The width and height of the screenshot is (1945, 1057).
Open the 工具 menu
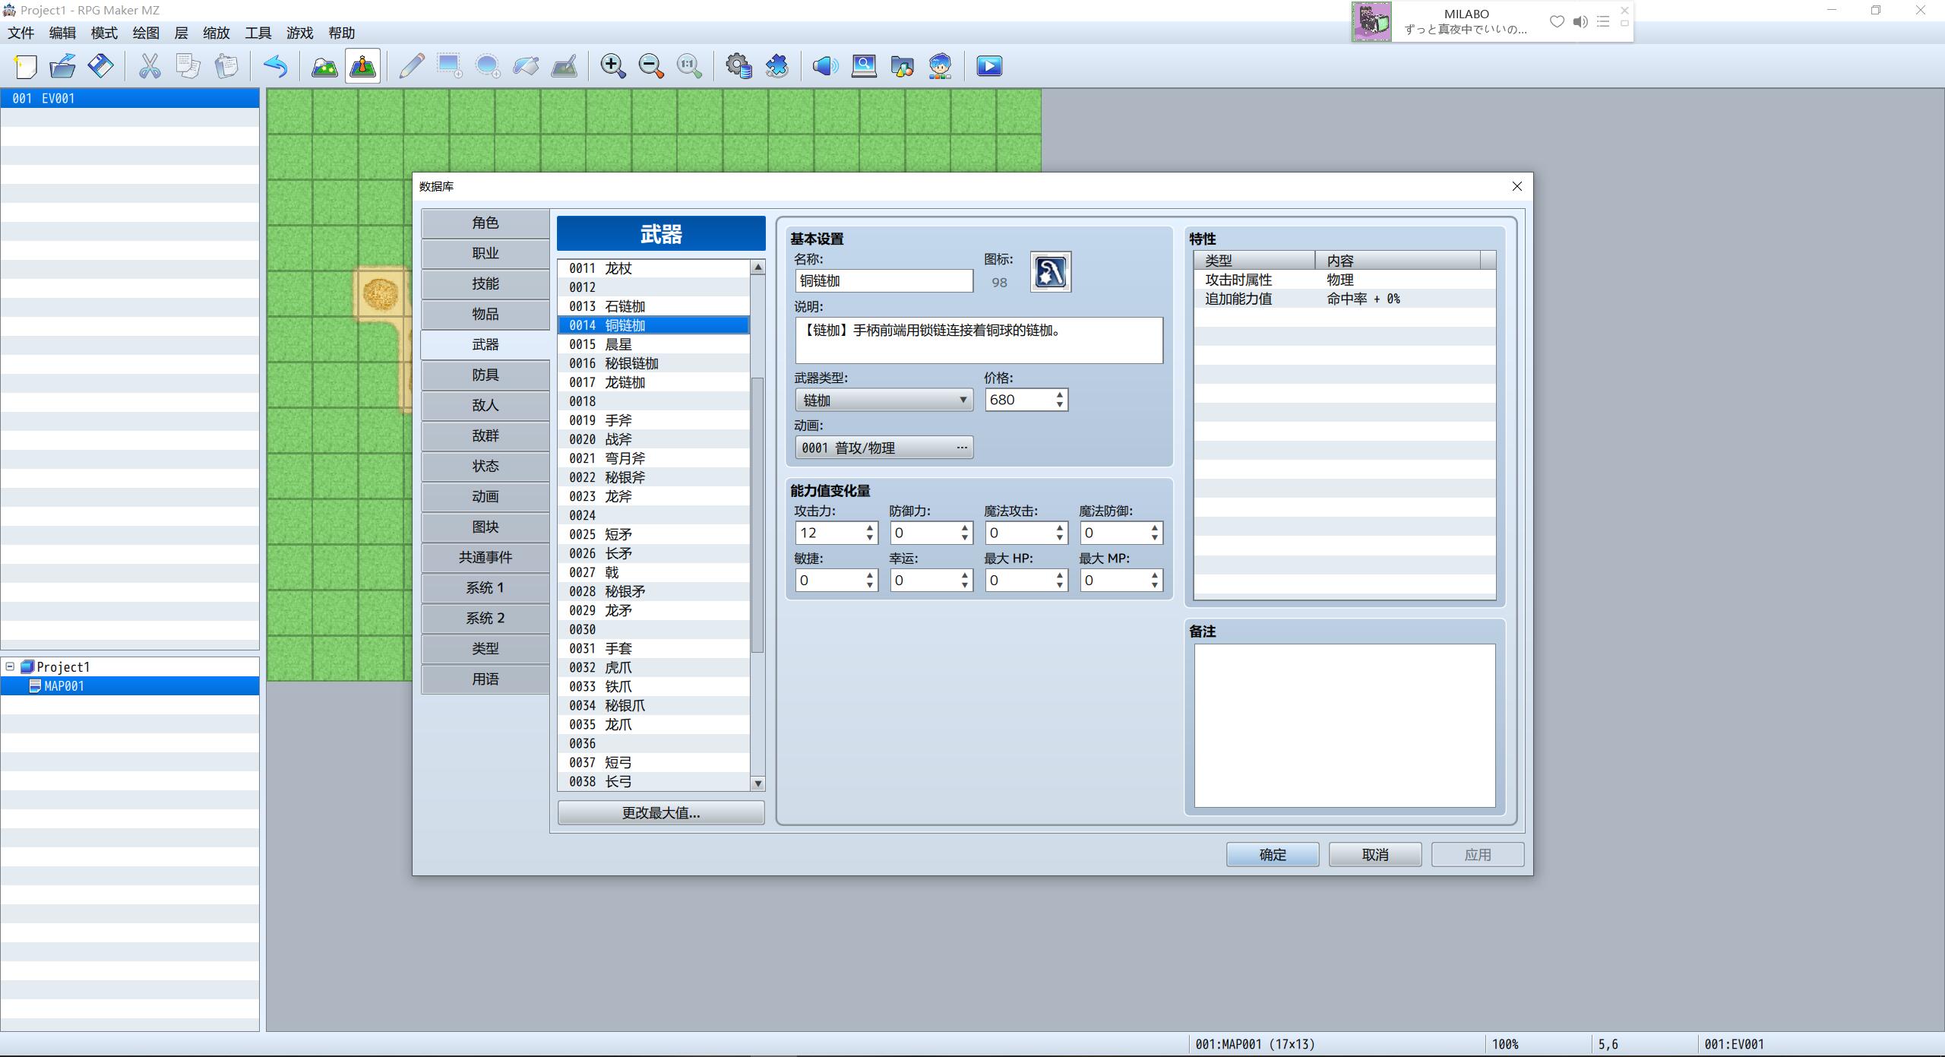(258, 33)
